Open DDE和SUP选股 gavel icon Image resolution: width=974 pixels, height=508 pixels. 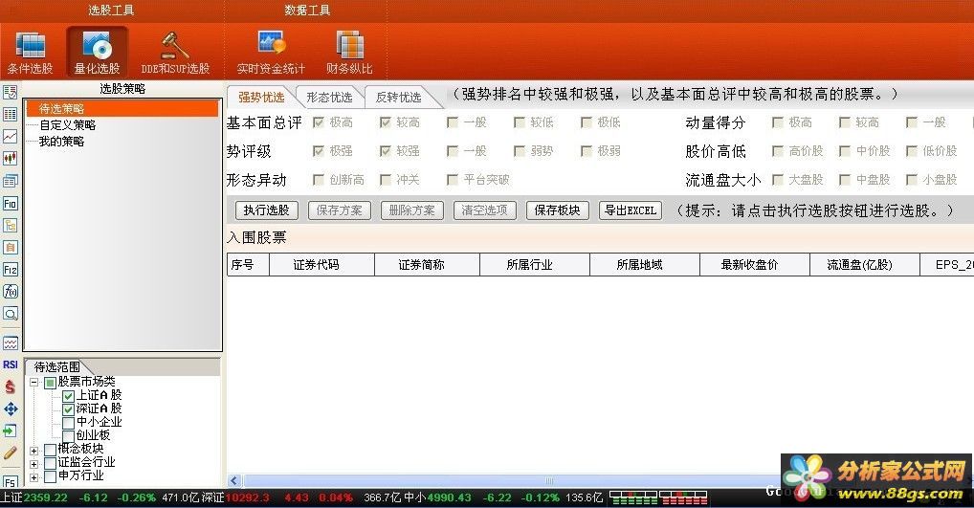coord(175,53)
